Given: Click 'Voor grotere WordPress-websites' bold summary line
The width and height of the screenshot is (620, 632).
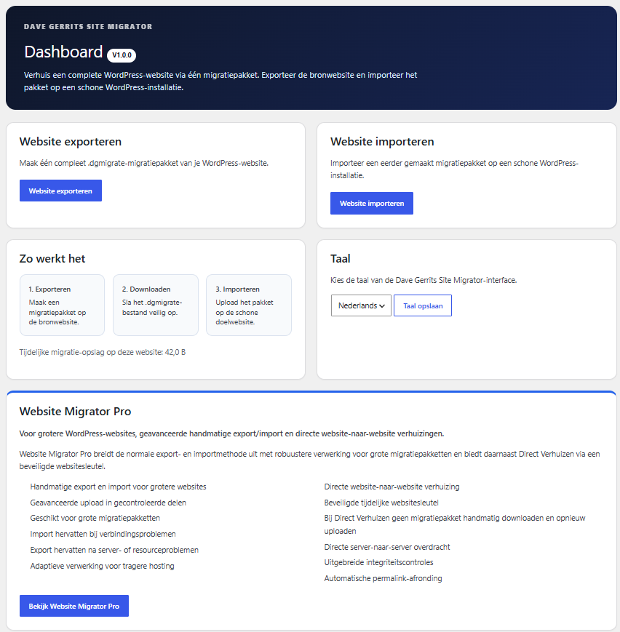Looking at the screenshot, I should 231,433.
